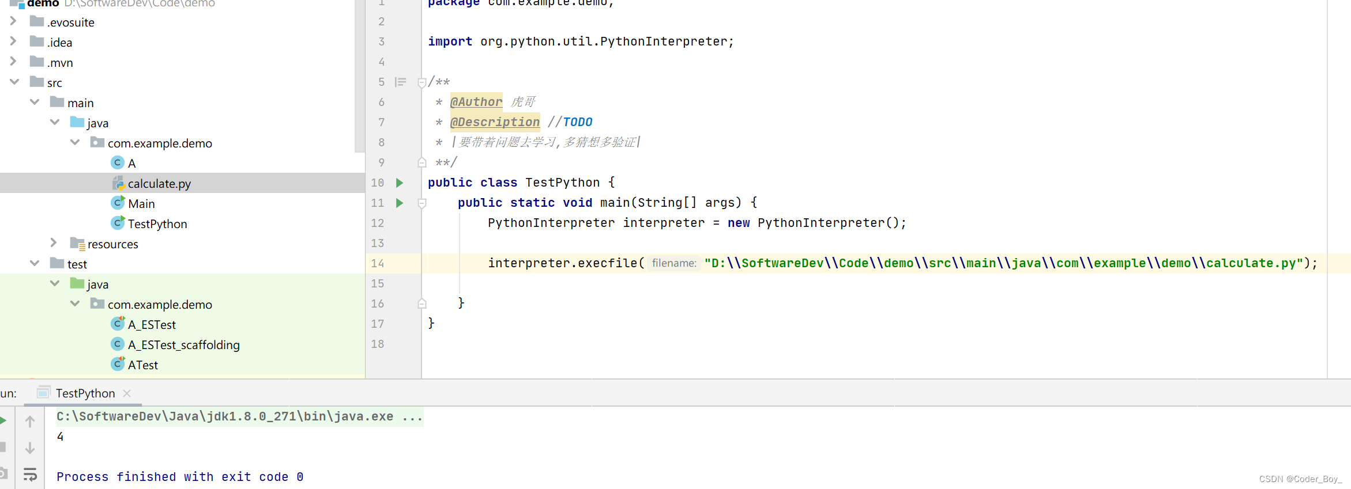Click the TestPython class name in code

(562, 183)
